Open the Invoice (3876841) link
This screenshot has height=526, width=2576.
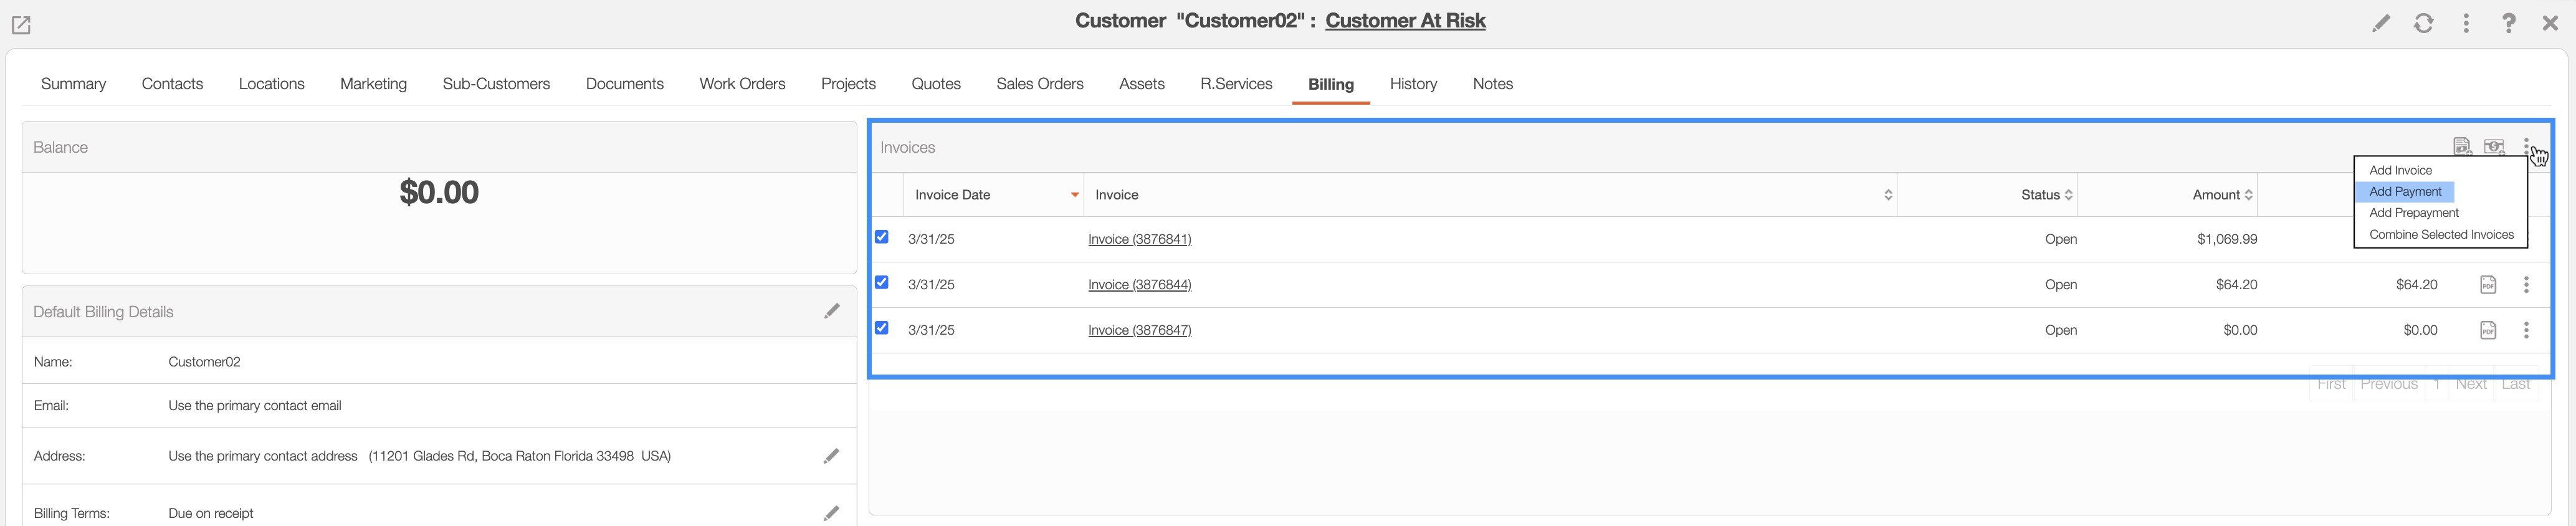click(1139, 239)
